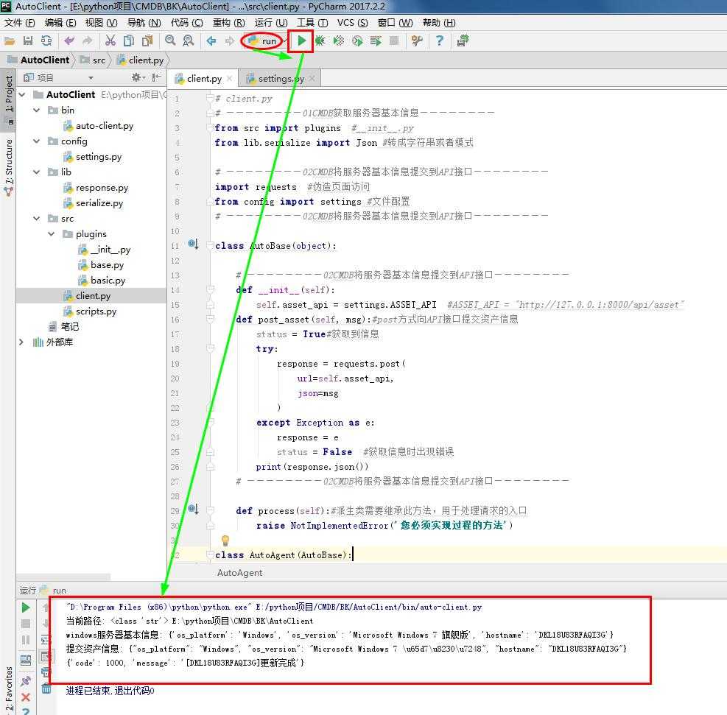The width and height of the screenshot is (727, 715).
Task: Click the trash clear-all icon in Run panel
Action: point(46,688)
